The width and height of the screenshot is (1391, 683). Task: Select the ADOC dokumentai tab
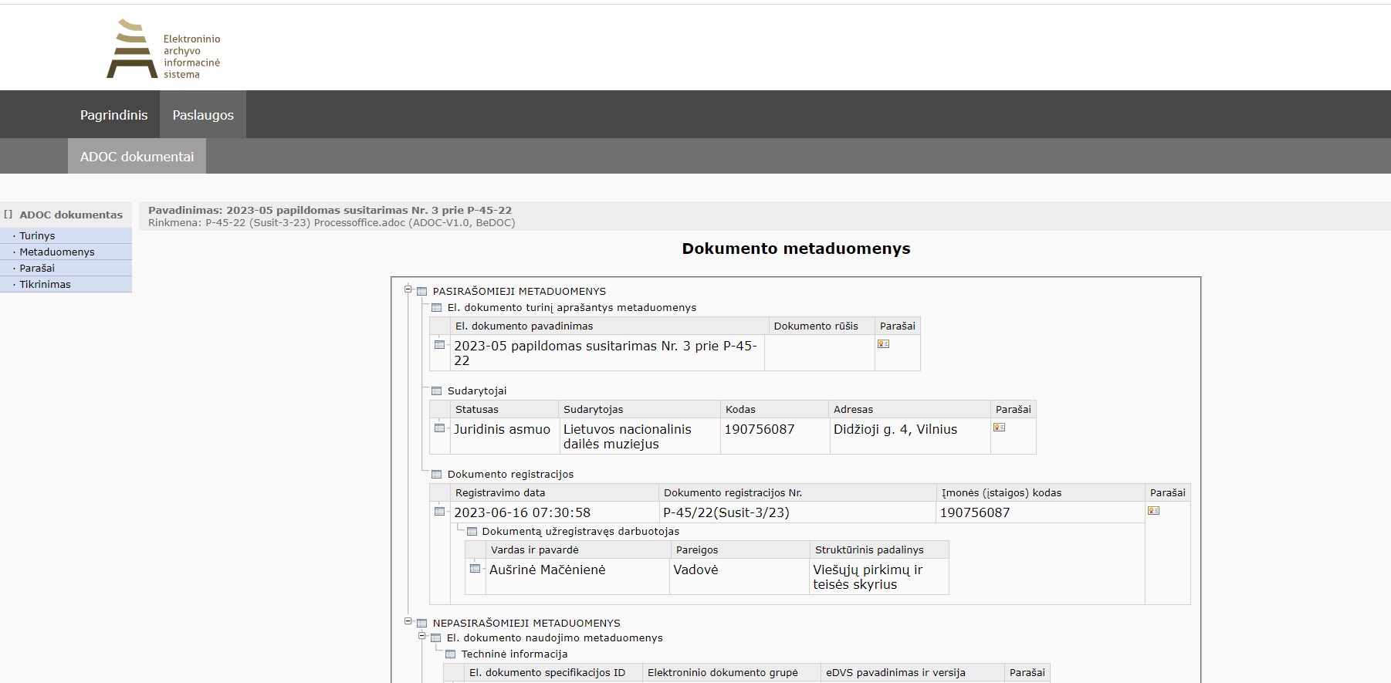[x=137, y=157]
